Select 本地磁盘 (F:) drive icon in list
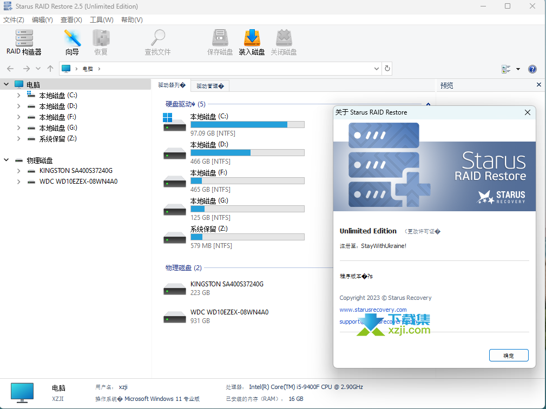The image size is (546, 409). tap(174, 181)
